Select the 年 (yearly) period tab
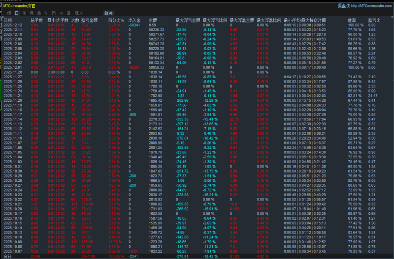 click(x=46, y=13)
